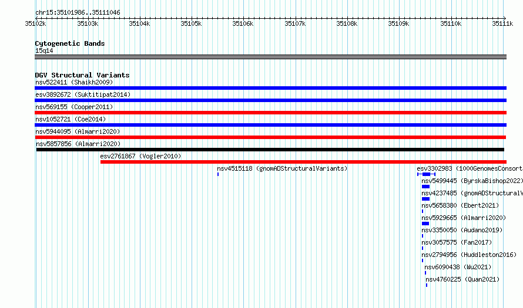Screen dimensions: 523x308
Task: Click the 35109k ruler label
Action: click(x=398, y=23)
